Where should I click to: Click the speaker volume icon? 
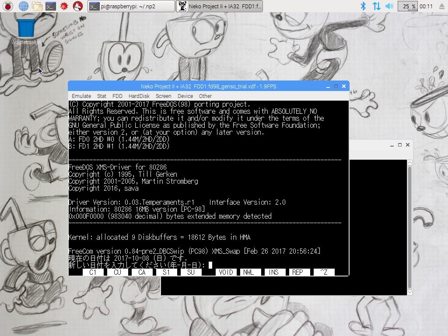pos(389,6)
